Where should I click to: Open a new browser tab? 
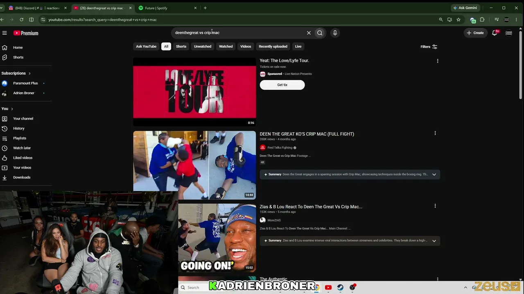tap(205, 8)
